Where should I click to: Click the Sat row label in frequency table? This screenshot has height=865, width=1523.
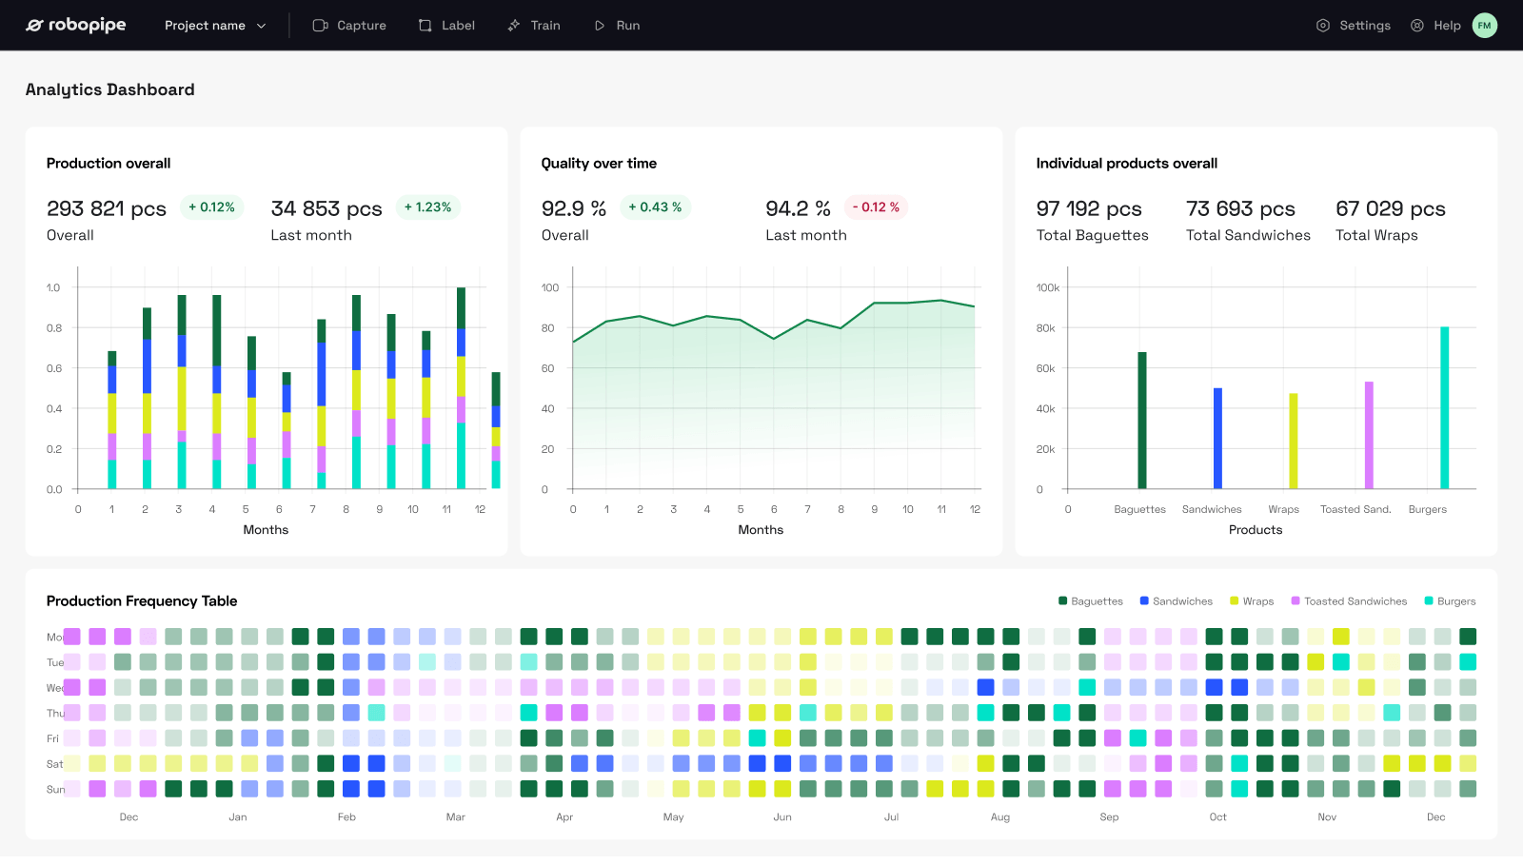coord(55,764)
